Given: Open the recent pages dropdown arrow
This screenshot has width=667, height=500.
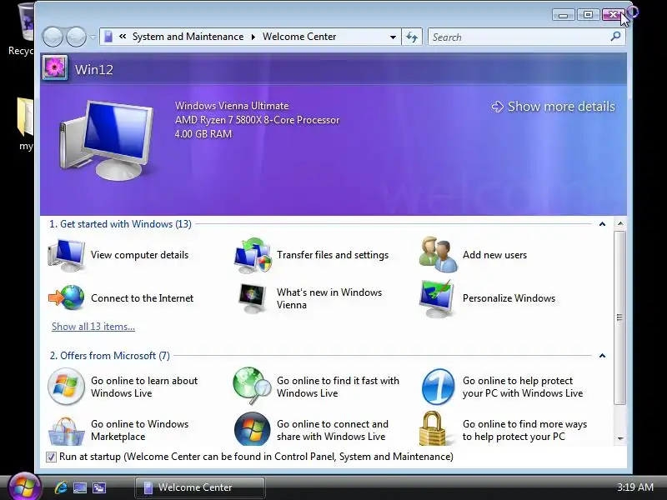Looking at the screenshot, I should pyautogui.click(x=93, y=37).
